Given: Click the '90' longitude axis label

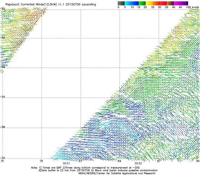Looking at the screenshot, I should (x=198, y=161).
